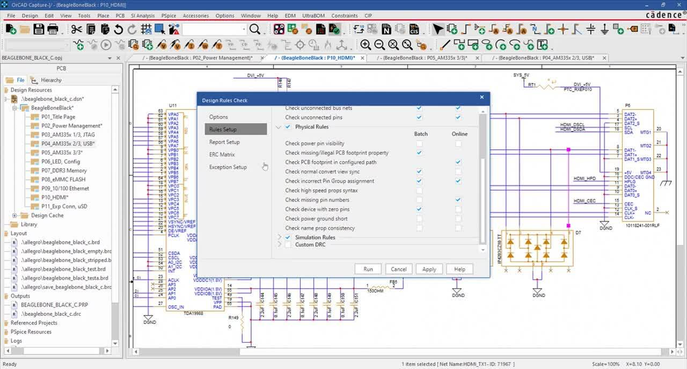Enable the Custom DRC checkbox
687x369 pixels.
288,245
